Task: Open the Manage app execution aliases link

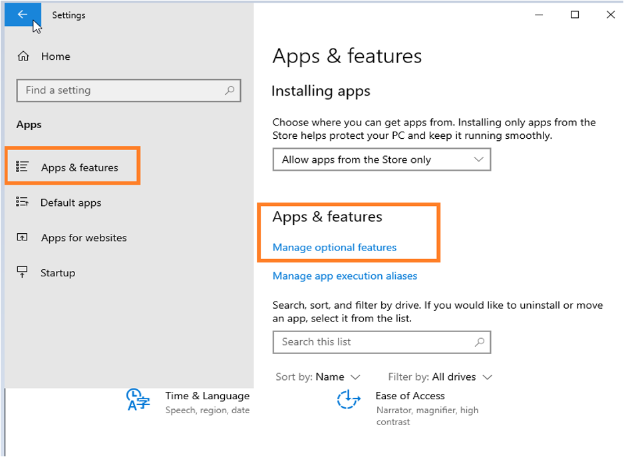Action: [x=345, y=276]
